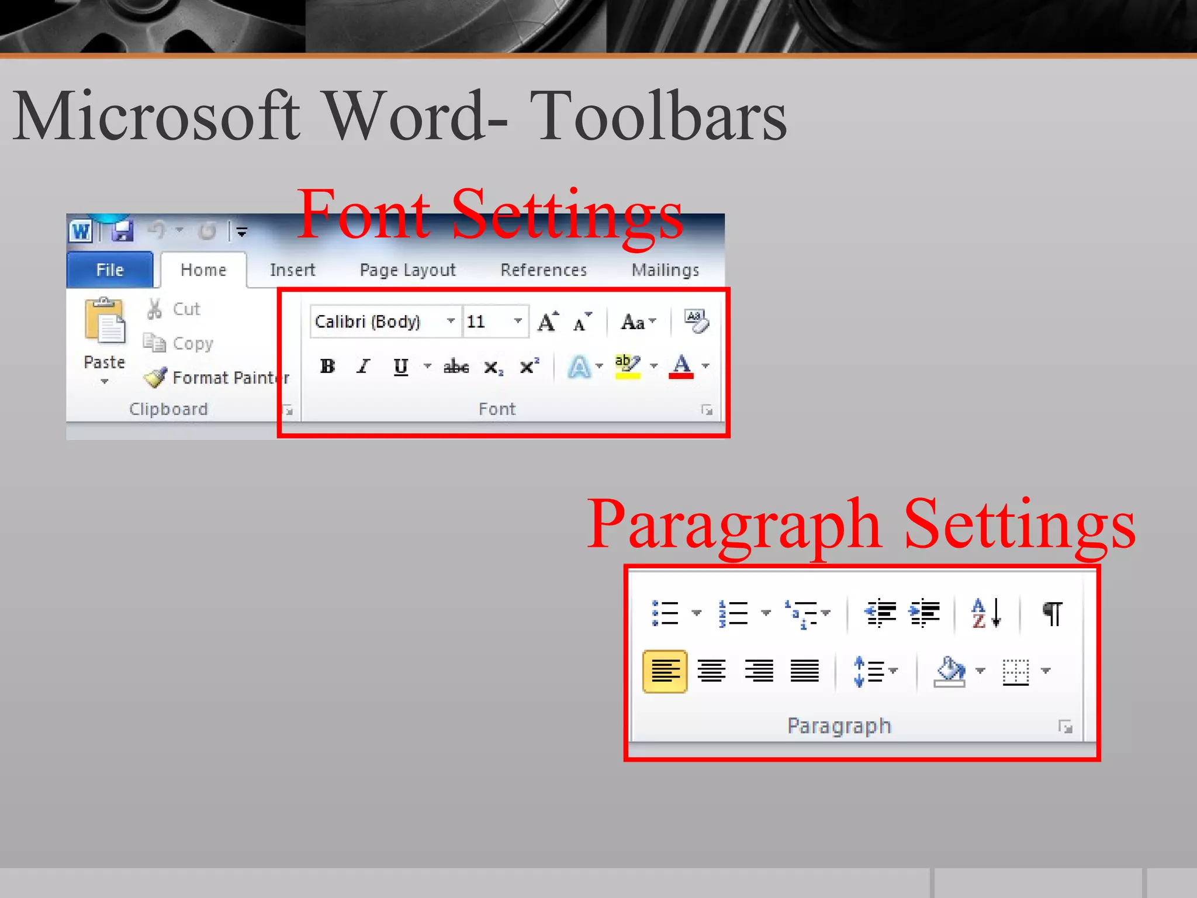Toggle Italic formatting
Screen dimensions: 1197x898
[364, 367]
